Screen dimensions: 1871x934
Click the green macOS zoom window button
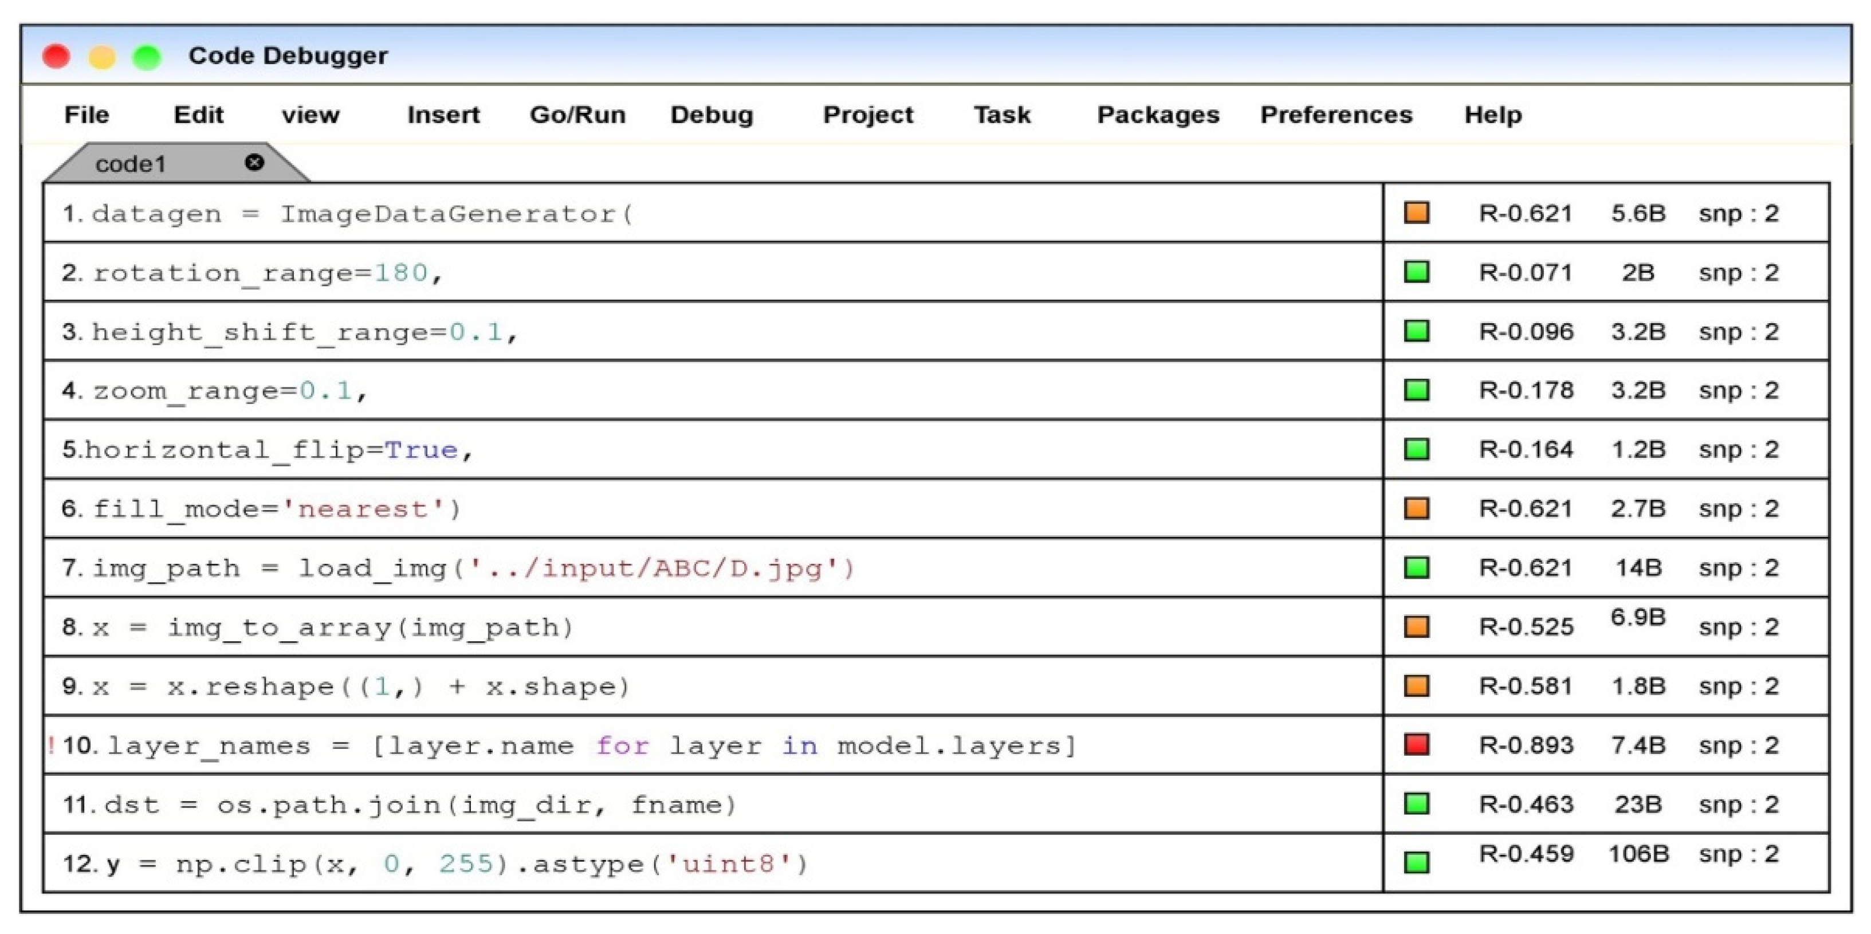[x=147, y=57]
